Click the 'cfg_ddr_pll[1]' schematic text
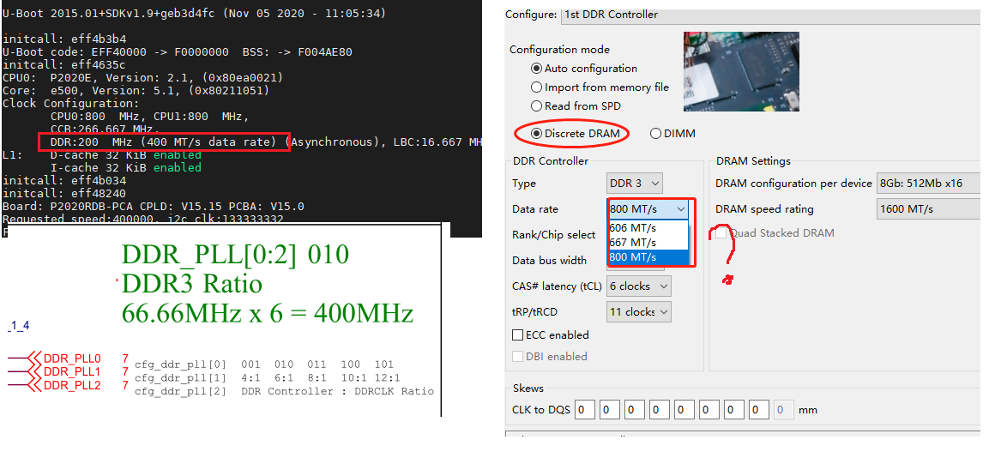The width and height of the screenshot is (995, 458). tap(180, 378)
